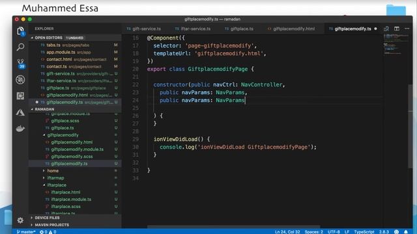Open Source Control view with 29 badge
417x234 pixels.
click(x=20, y=64)
